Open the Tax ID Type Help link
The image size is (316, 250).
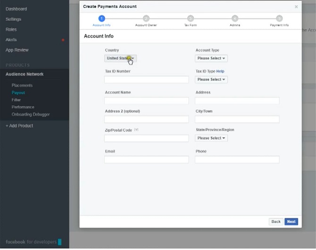[220, 71]
